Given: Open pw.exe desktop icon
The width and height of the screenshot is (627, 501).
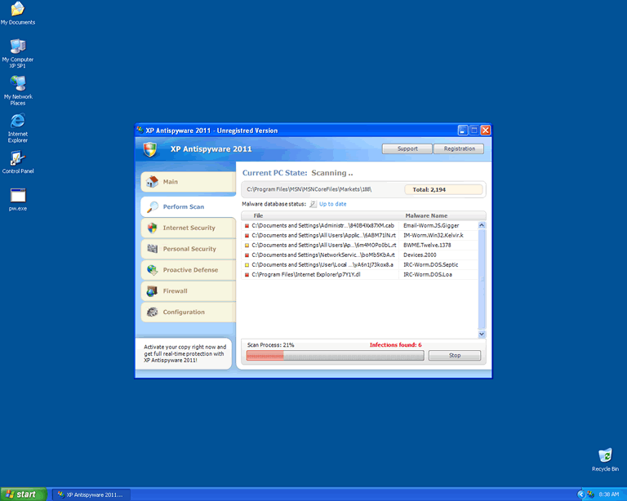Looking at the screenshot, I should tap(17, 196).
